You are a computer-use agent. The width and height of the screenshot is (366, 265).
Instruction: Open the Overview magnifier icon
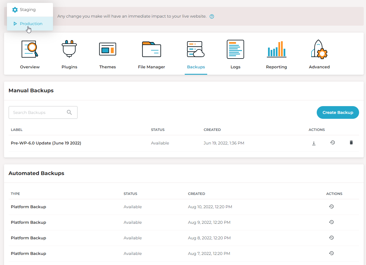pyautogui.click(x=30, y=49)
